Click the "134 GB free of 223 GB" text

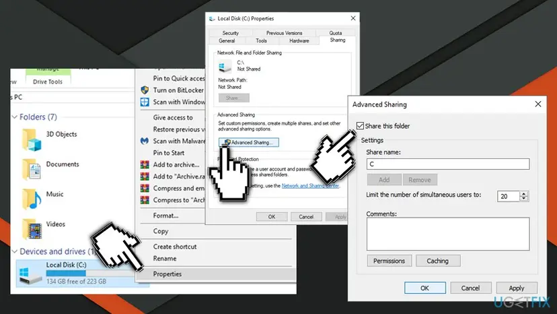click(x=76, y=281)
